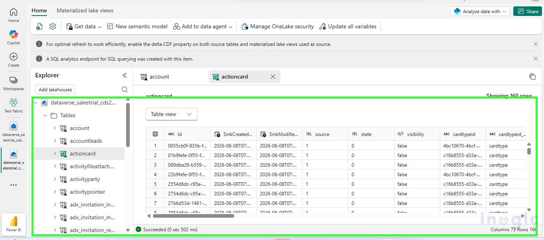544x240 pixels.
Task: Open Copilot from the sidebar
Action: point(14,37)
